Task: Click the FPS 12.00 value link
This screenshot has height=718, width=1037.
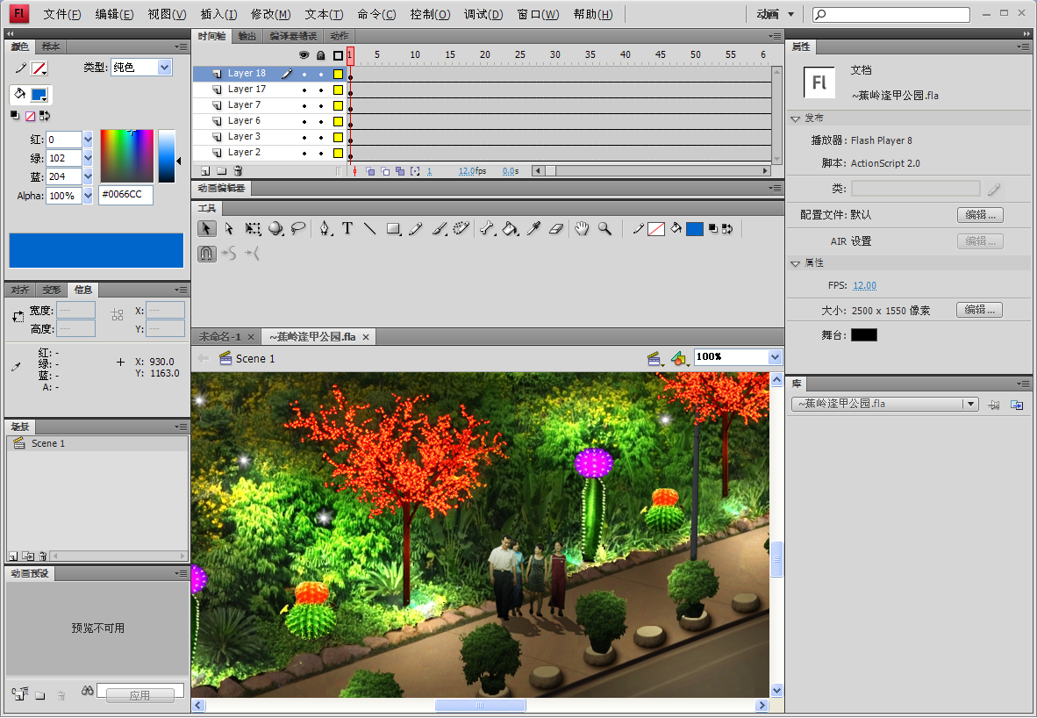Action: (864, 285)
